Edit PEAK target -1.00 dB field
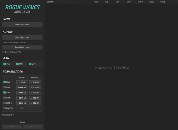Screen dimensions: 178x130 pyautogui.click(x=22, y=82)
